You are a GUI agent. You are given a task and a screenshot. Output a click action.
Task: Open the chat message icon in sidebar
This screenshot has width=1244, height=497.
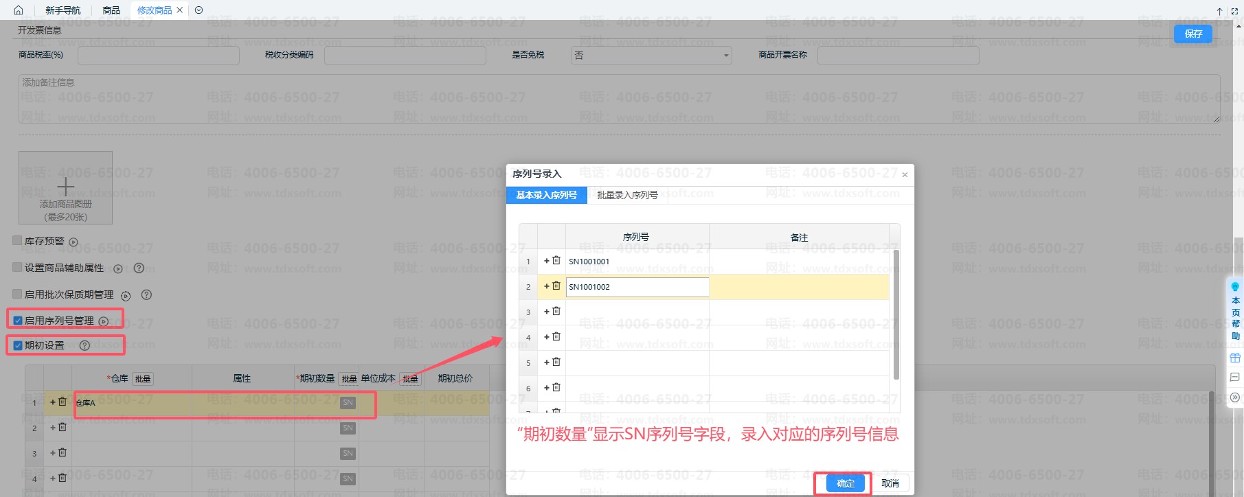click(x=1235, y=377)
